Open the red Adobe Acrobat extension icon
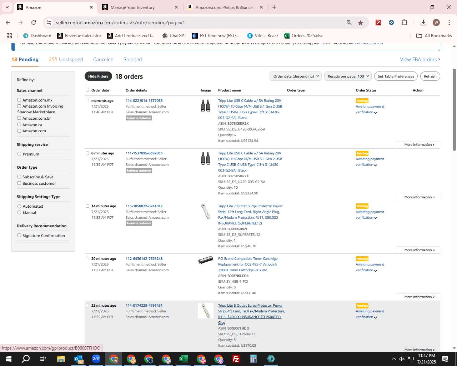 click(x=378, y=23)
